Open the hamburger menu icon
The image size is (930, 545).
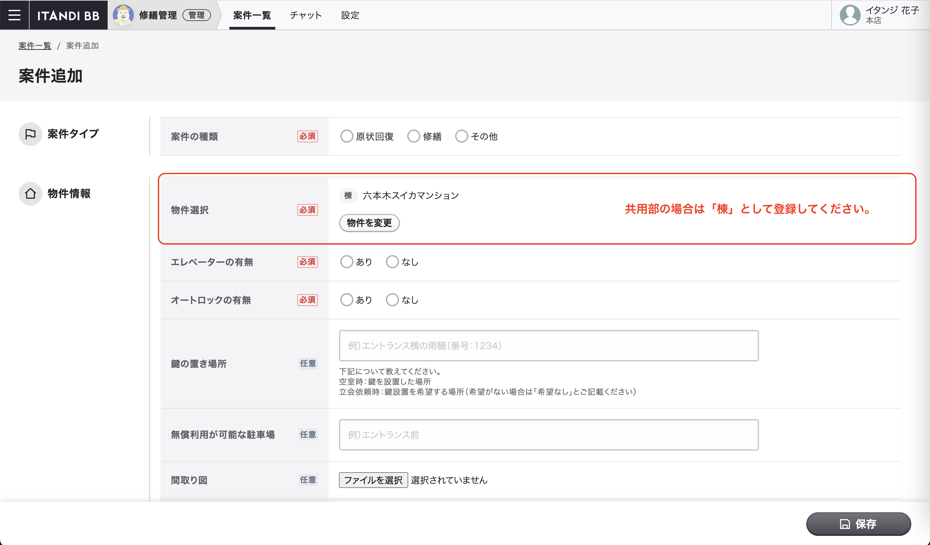tap(14, 15)
